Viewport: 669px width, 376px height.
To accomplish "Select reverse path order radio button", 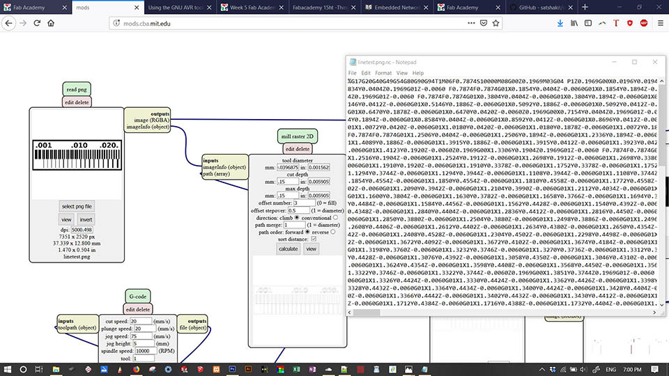I will [x=333, y=232].
